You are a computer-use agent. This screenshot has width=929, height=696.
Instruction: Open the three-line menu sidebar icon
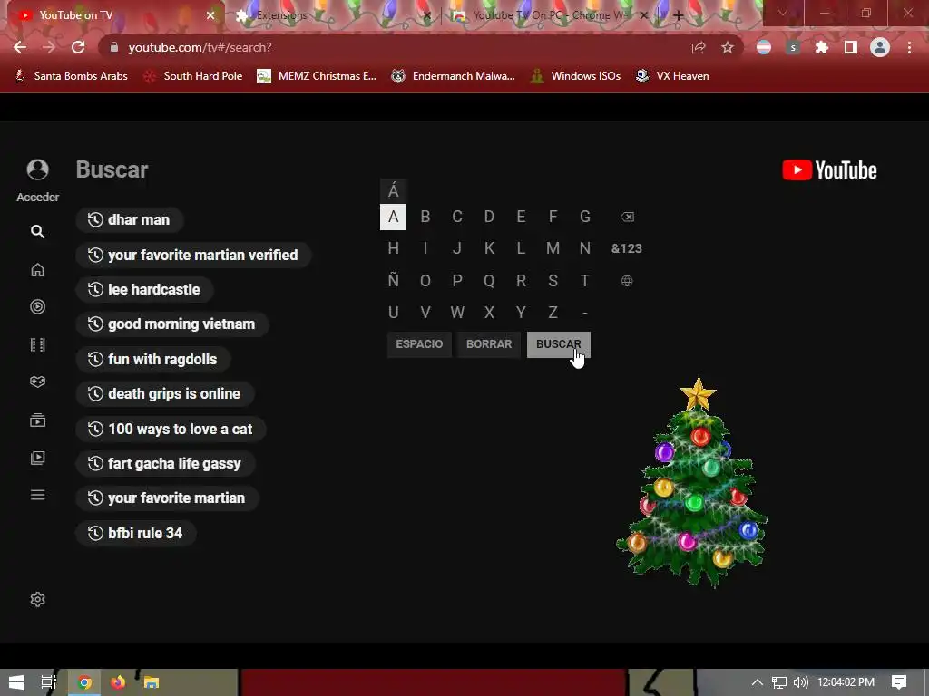coord(37,495)
